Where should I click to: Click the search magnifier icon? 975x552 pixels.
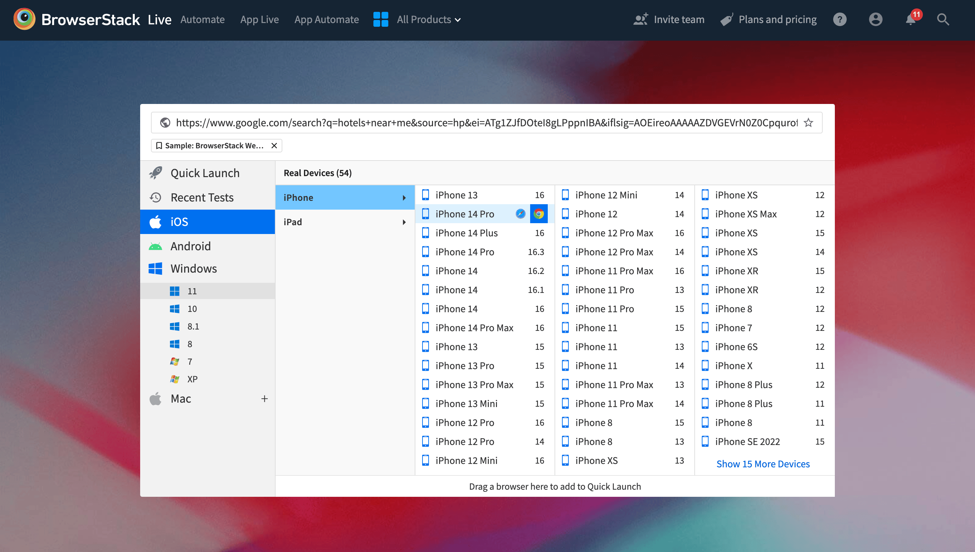click(x=943, y=19)
